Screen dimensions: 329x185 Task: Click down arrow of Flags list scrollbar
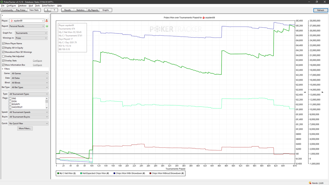pyautogui.click(x=47, y=108)
